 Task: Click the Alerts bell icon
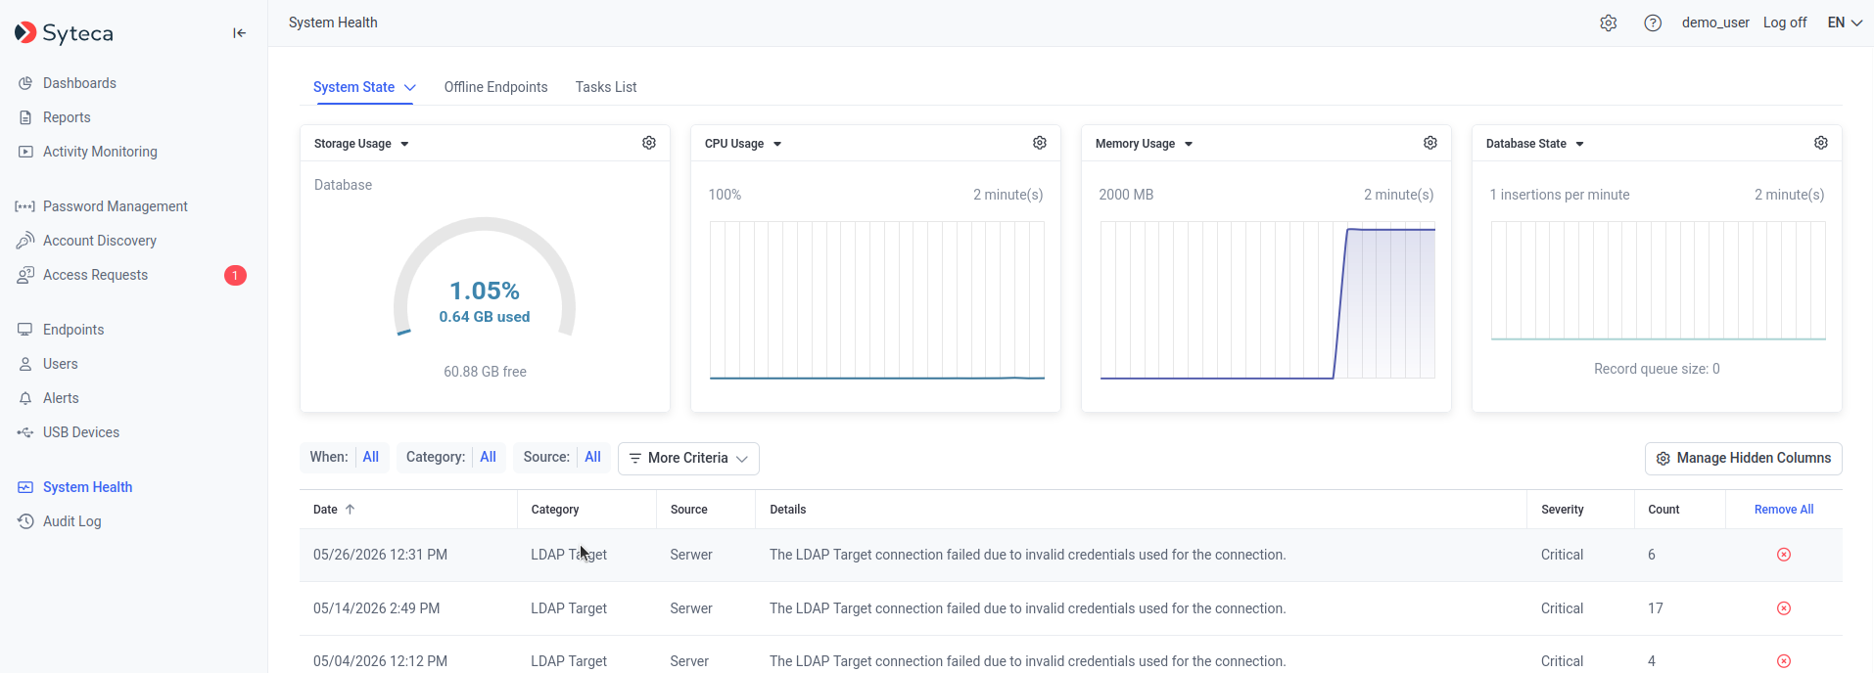click(25, 398)
